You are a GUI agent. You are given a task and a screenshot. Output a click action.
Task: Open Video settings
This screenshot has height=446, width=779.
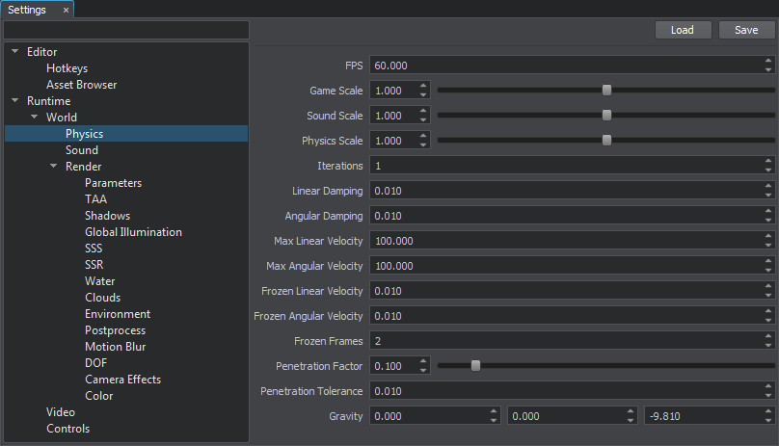[x=61, y=412]
